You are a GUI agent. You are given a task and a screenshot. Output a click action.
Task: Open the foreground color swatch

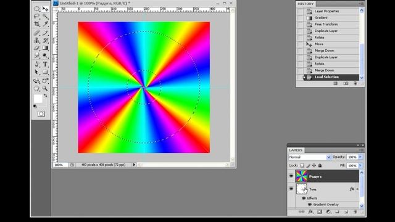38,99
